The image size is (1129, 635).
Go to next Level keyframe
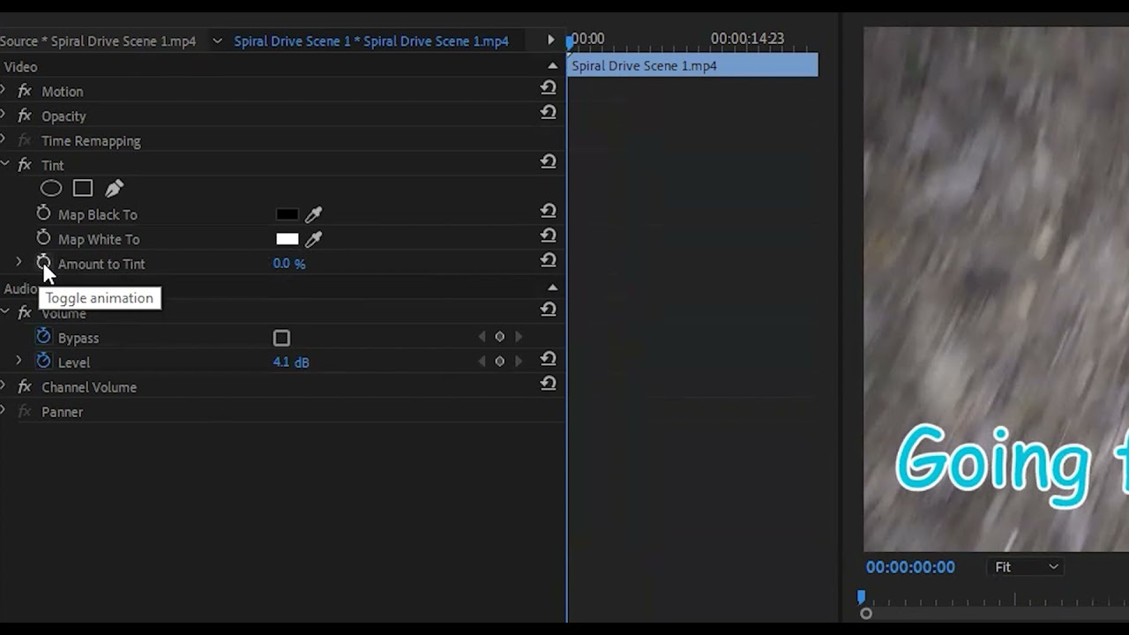point(519,362)
